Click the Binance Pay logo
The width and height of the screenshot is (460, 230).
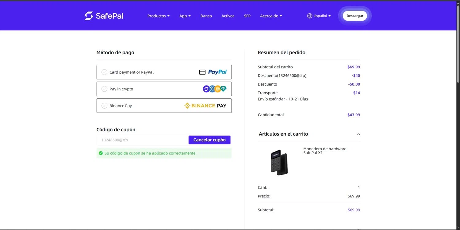(205, 106)
